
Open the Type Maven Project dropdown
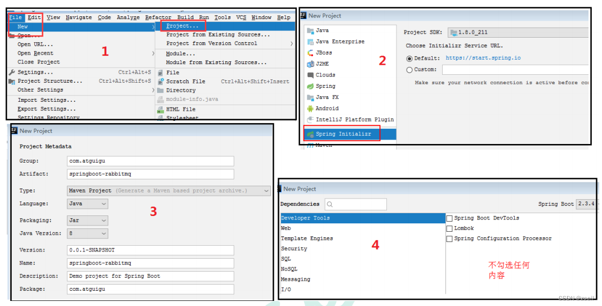[x=169, y=191]
